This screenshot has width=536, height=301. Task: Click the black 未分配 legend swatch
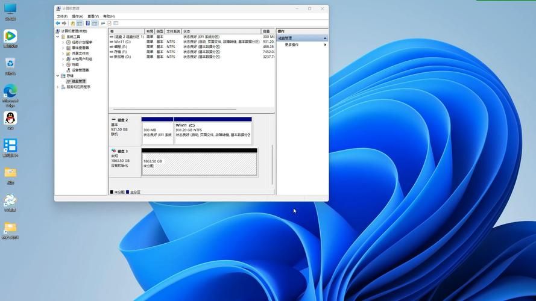tap(112, 192)
